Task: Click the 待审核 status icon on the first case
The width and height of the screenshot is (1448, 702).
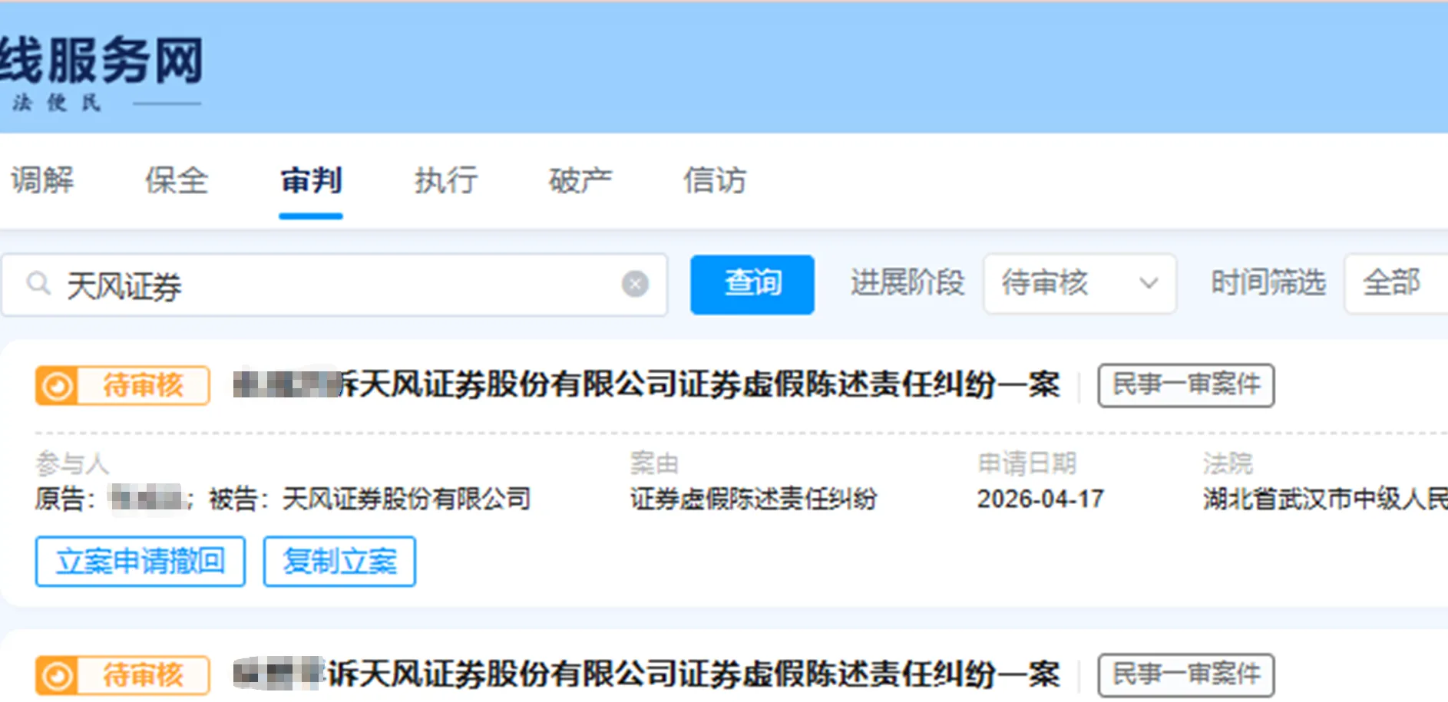Action: pos(57,385)
